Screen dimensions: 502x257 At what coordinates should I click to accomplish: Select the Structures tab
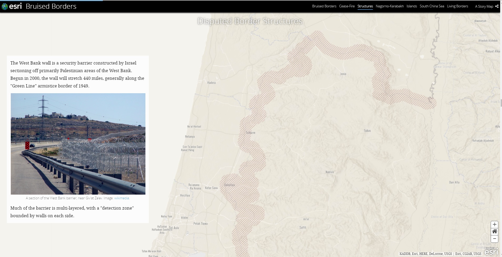pos(365,6)
